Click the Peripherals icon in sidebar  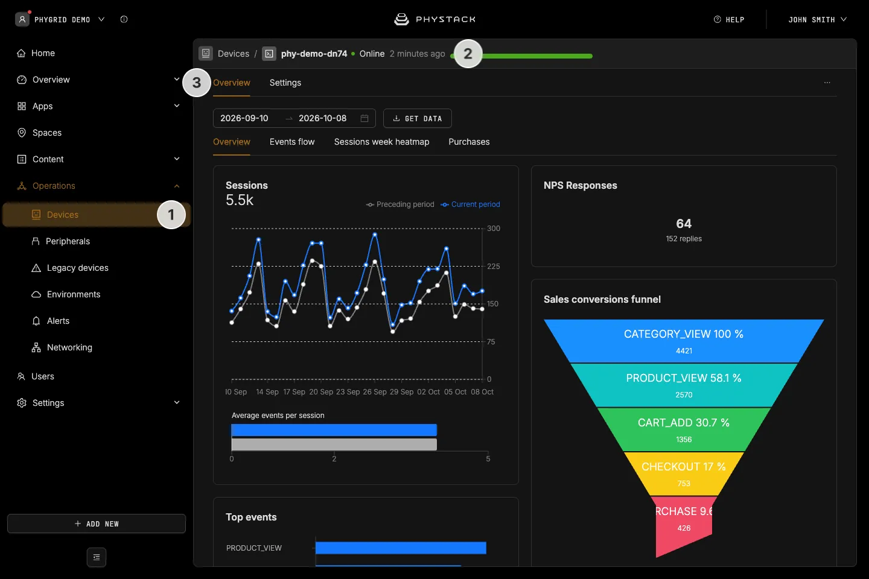[x=36, y=241]
